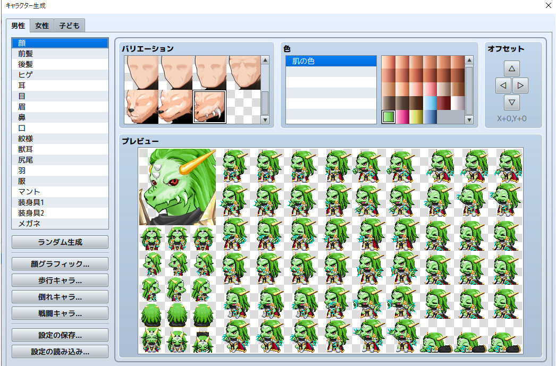
Task: Click the offset up arrow button
Action: pyautogui.click(x=511, y=69)
